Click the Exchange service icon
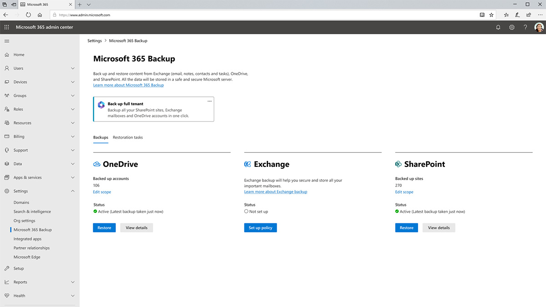 click(x=248, y=164)
